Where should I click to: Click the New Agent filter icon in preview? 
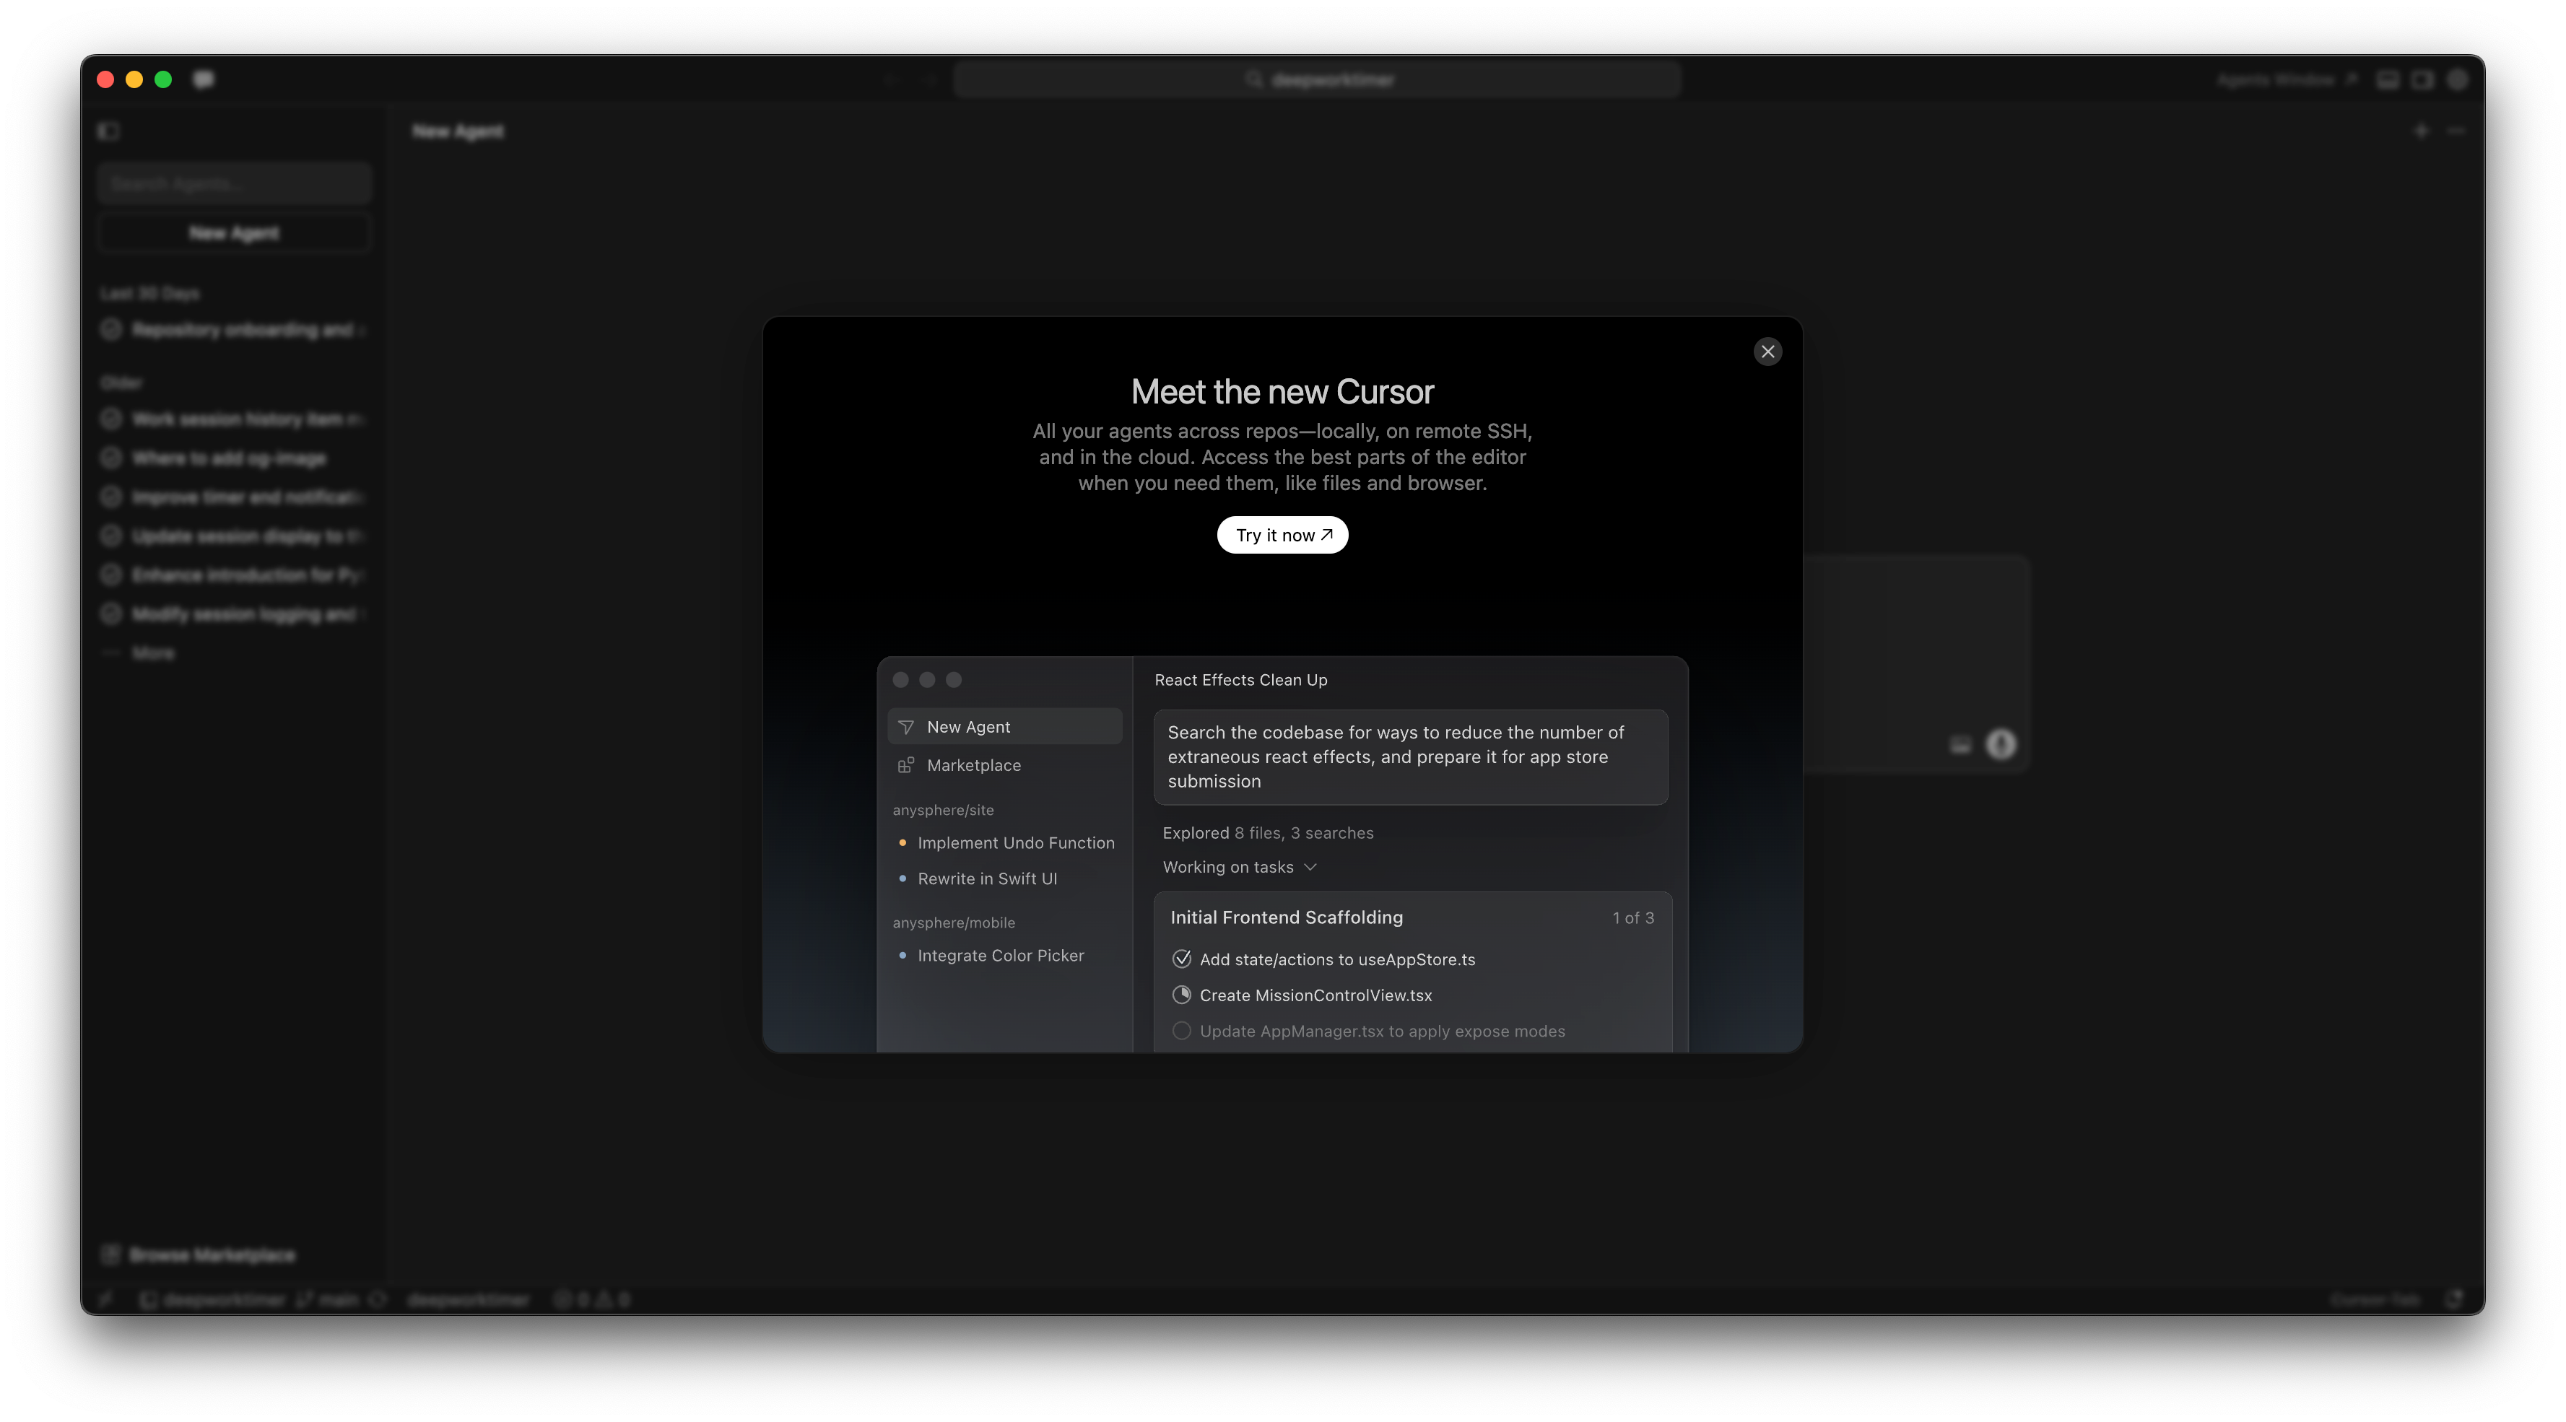(x=905, y=727)
